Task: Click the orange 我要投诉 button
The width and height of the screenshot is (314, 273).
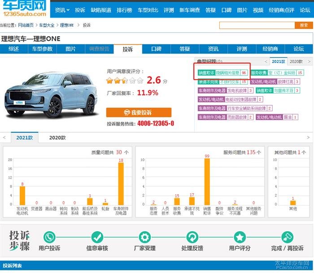Action: coord(139,112)
